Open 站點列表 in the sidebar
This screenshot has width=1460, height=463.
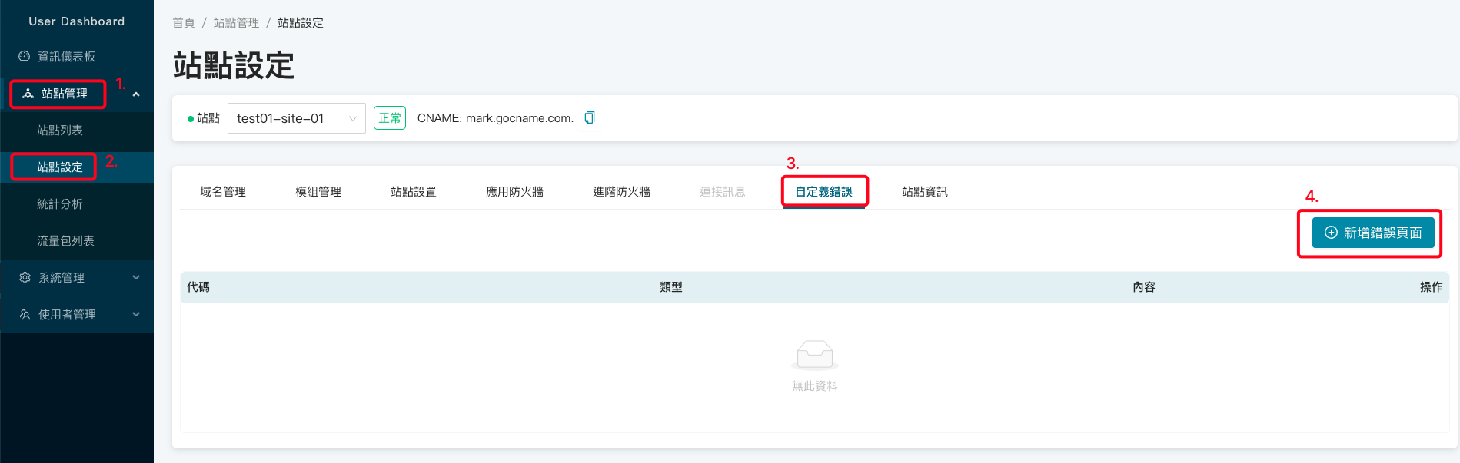point(60,131)
